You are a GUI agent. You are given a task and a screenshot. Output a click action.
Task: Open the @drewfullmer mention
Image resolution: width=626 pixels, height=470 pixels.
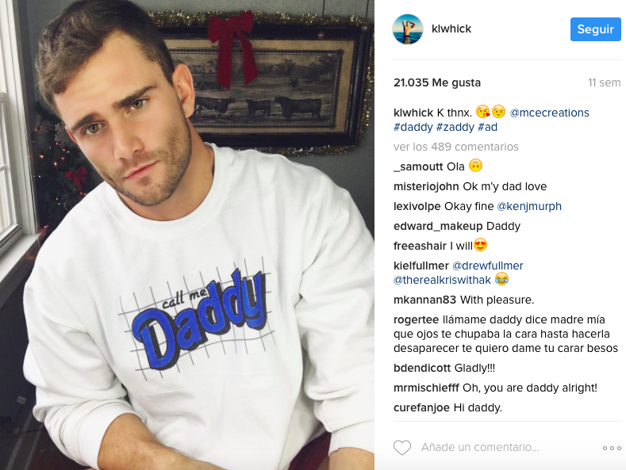tap(487, 266)
